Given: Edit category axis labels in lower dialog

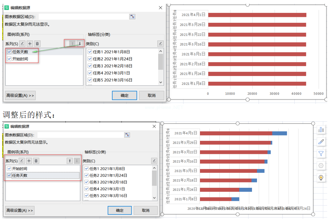Looking at the screenshot, I should 154,161.
